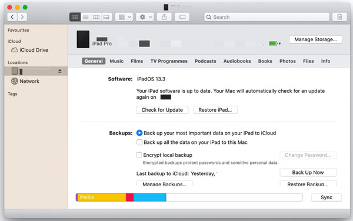This screenshot has width=353, height=221.
Task: Open Manage Storage
Action: (315, 39)
